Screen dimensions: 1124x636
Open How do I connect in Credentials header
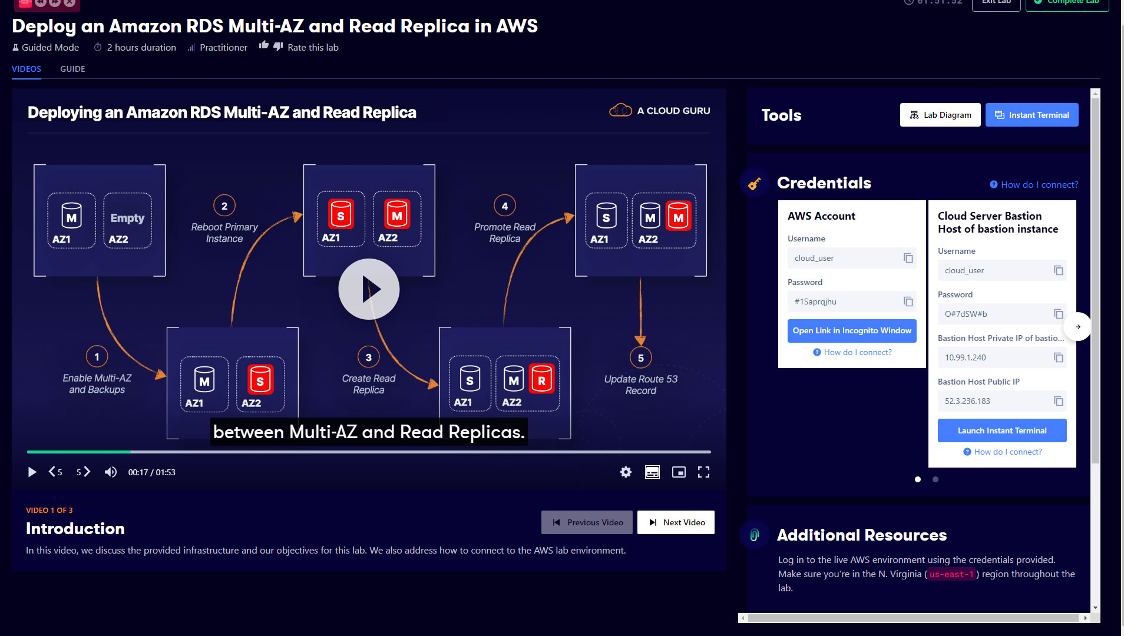(1034, 184)
